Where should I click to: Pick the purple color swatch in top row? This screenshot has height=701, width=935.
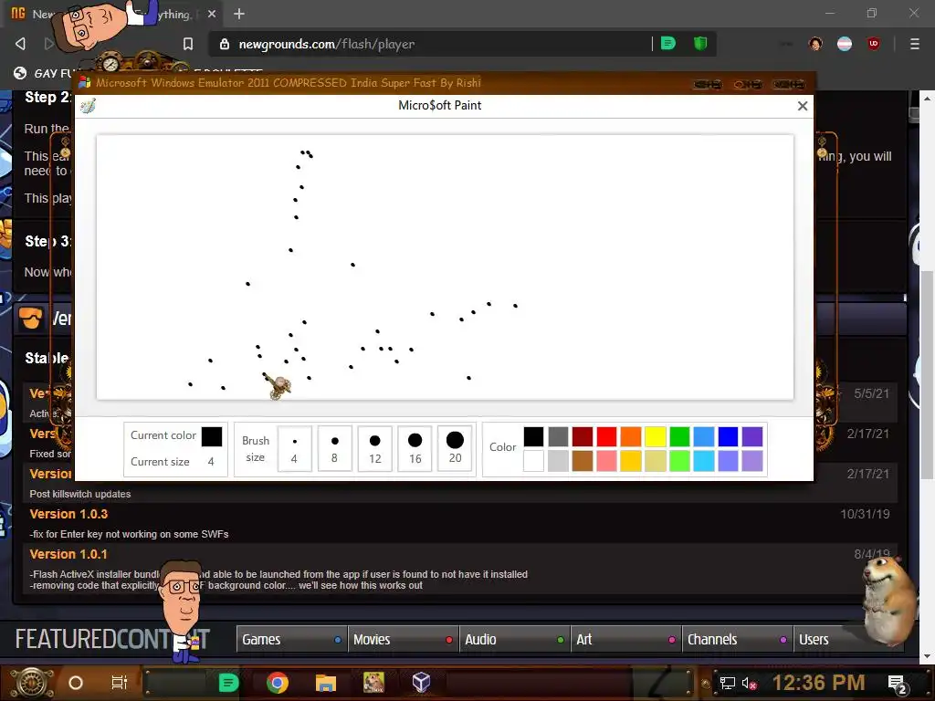pyautogui.click(x=752, y=436)
